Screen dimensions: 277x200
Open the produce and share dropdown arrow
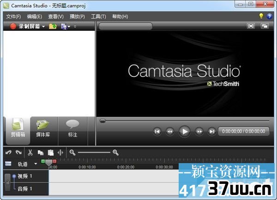[69, 27]
